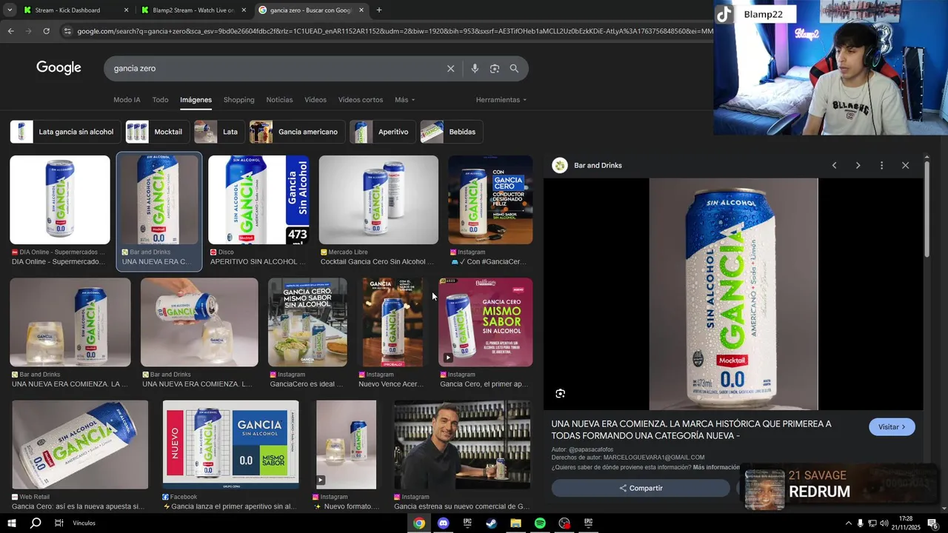Select the Modo IA search tab
The width and height of the screenshot is (948, 533).
tap(127, 100)
